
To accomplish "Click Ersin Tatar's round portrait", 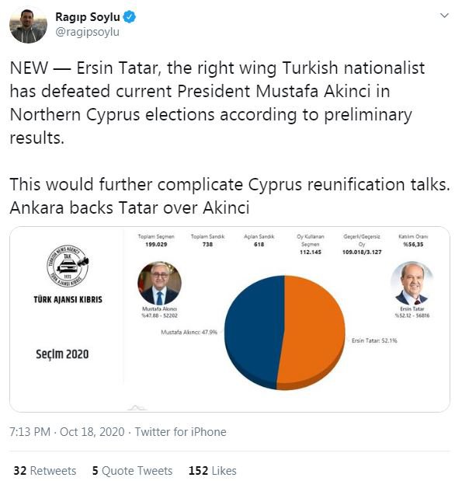I will (x=412, y=284).
